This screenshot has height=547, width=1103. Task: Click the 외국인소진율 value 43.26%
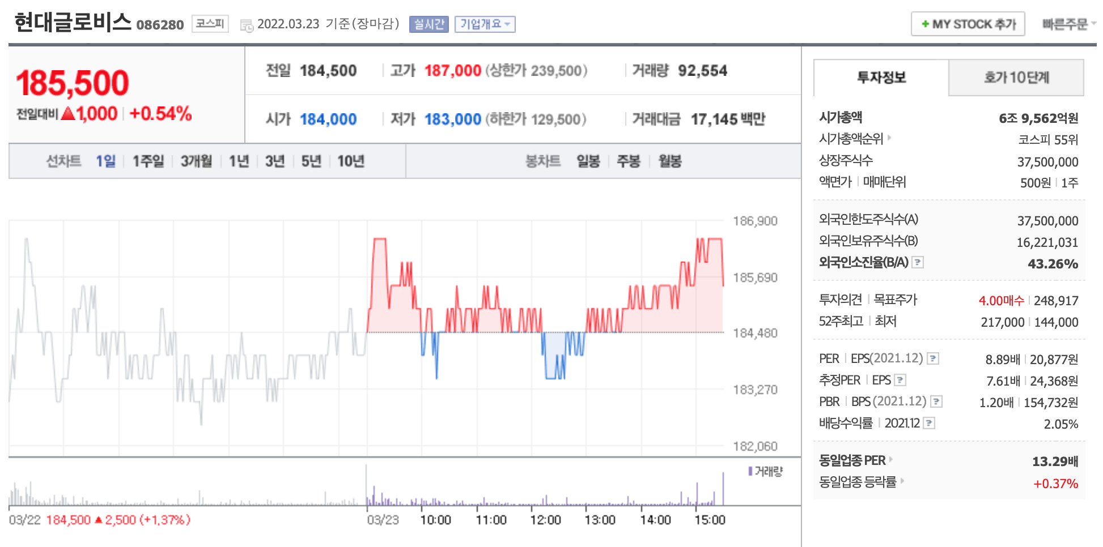(x=1053, y=264)
